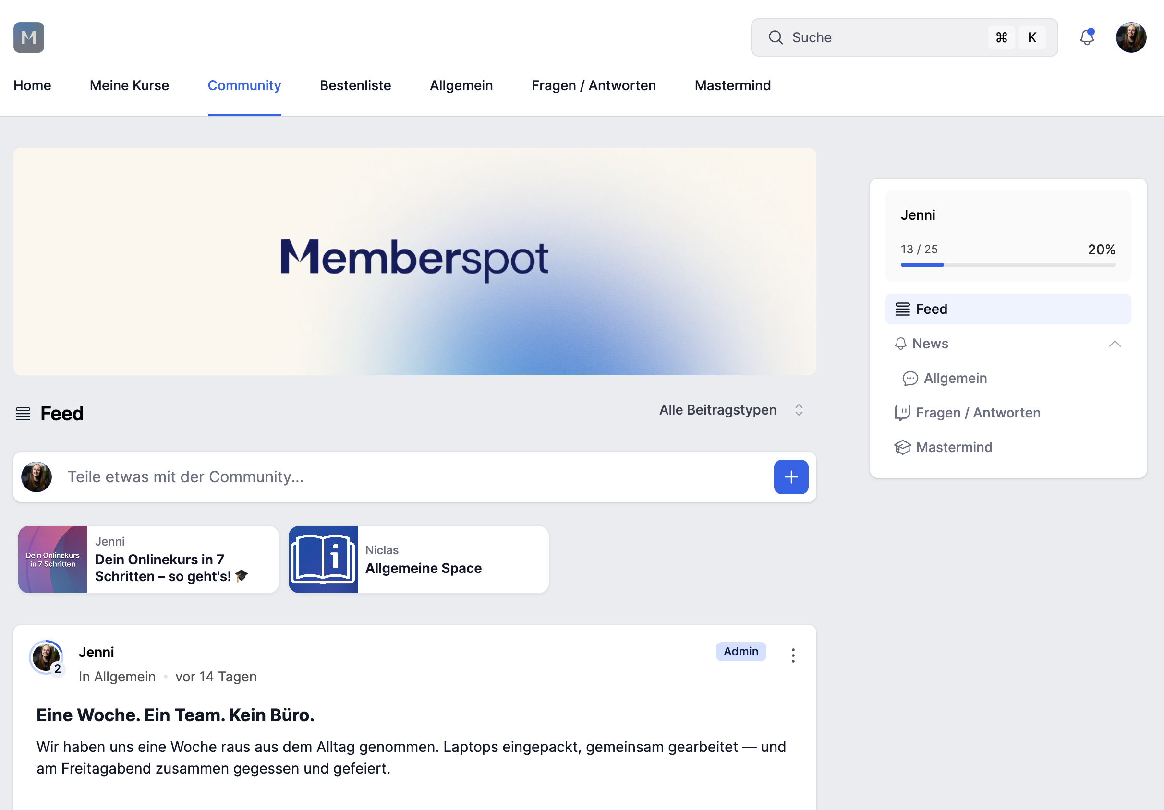Screen dimensions: 1164x810
Task: Switch to the Bestenliste tab
Action: coord(355,85)
